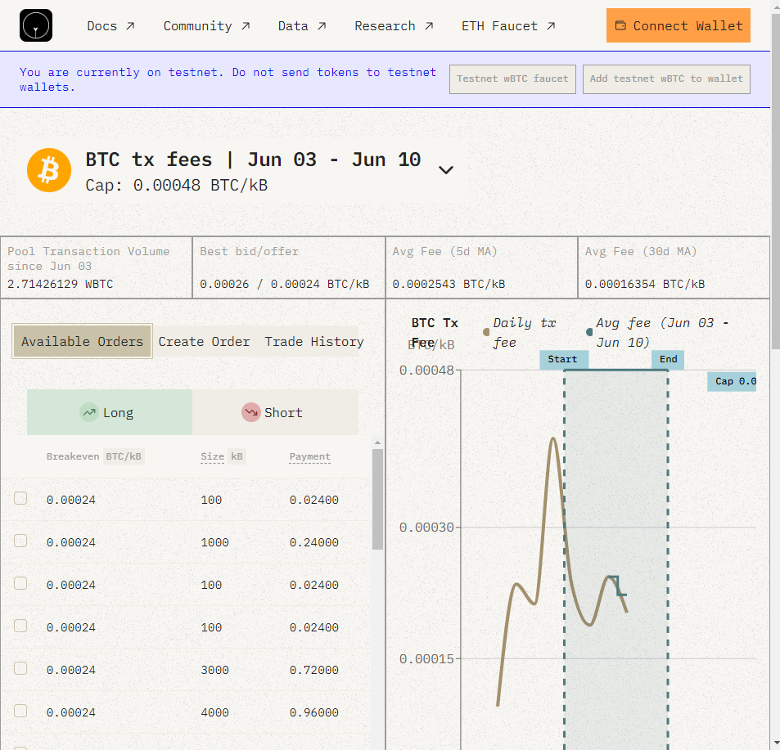The height and width of the screenshot is (750, 780).
Task: Open the Docs external link
Action: point(111,26)
